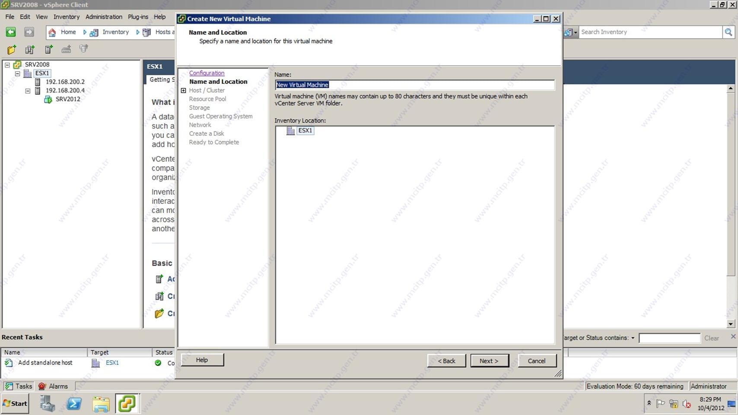The image size is (738, 415).
Task: Click the New Folder toolbar icon
Action: (12, 49)
